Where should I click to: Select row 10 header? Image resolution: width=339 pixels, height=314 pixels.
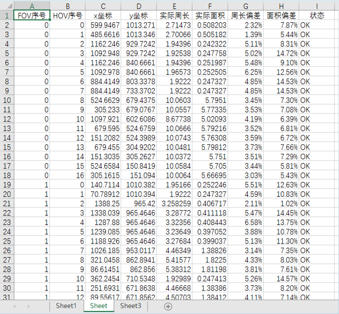(x=7, y=100)
